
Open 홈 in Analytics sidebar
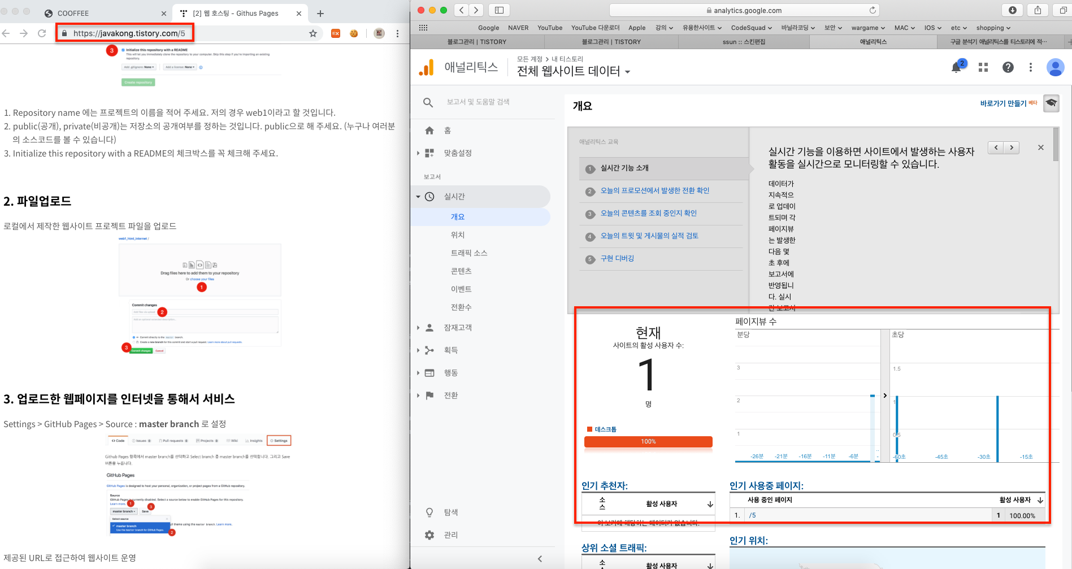click(447, 131)
